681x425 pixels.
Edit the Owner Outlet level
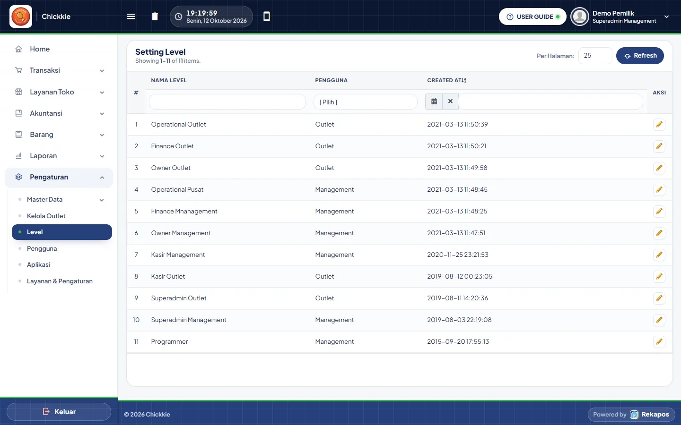(x=659, y=168)
